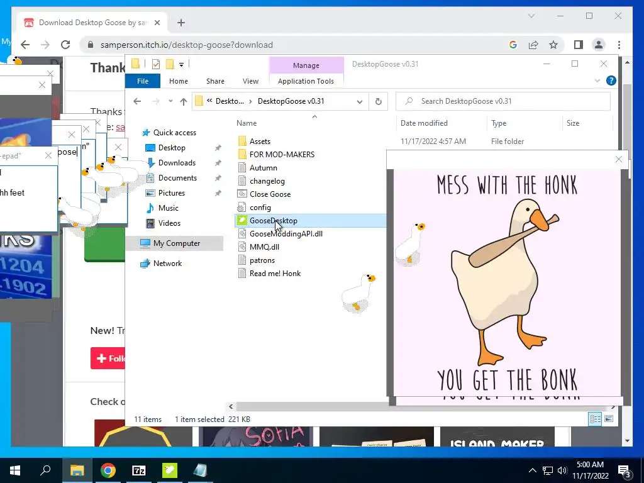Expand the Explorer ribbon
644x483 pixels.
pos(597,81)
